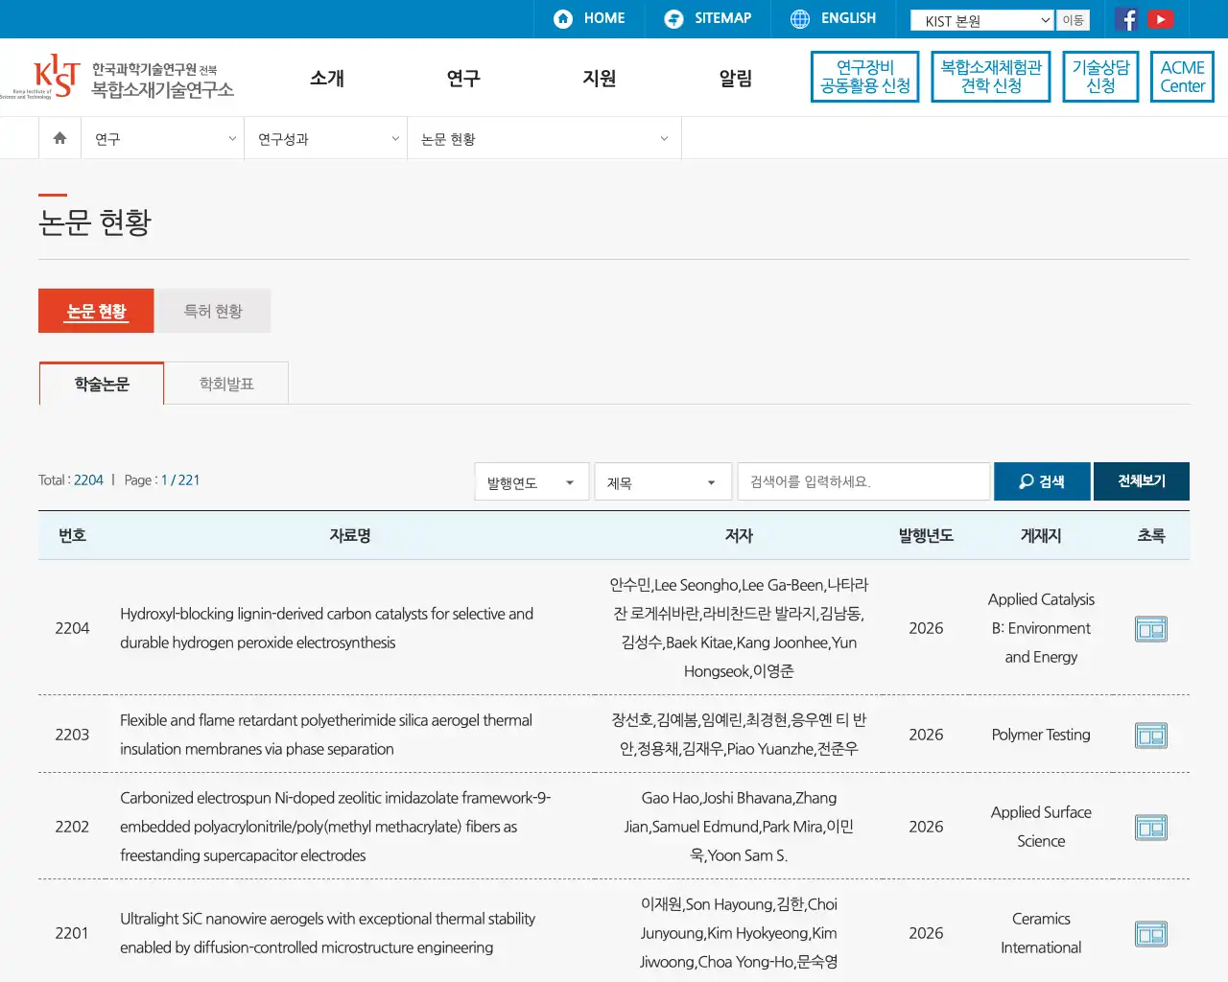Viewport: 1228px width, 982px height.
Task: Switch to 학회발표 sub-tab
Action: pyautogui.click(x=226, y=384)
